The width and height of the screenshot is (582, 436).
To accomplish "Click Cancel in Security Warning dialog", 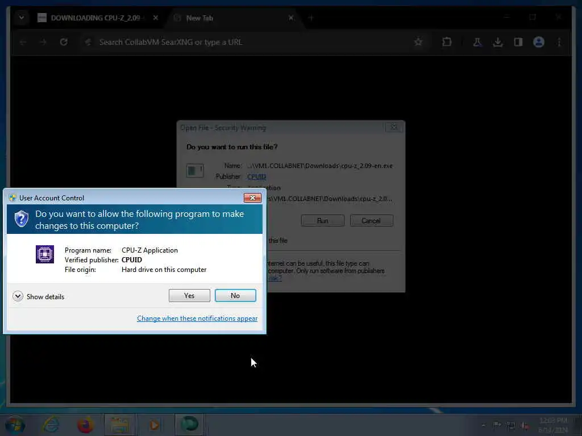I will (371, 221).
